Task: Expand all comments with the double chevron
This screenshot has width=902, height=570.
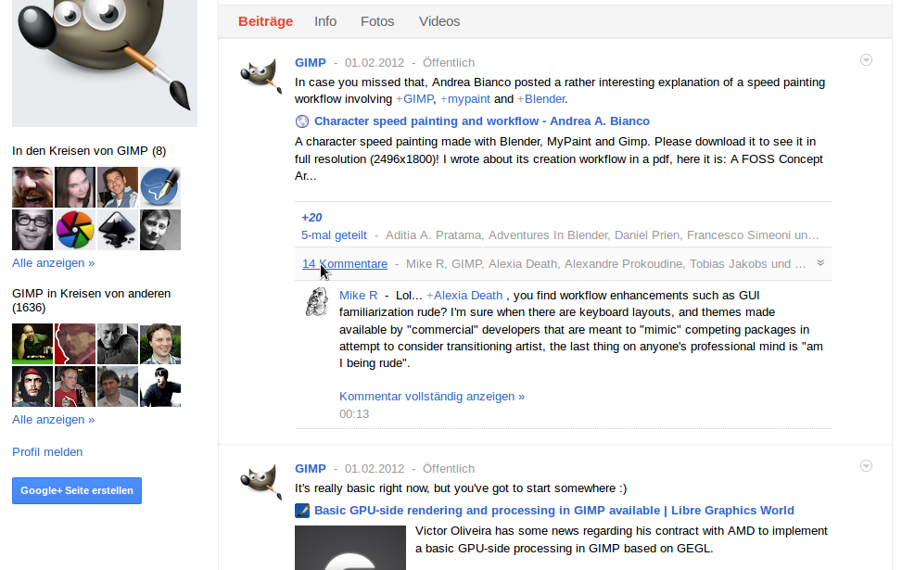Action: click(820, 263)
